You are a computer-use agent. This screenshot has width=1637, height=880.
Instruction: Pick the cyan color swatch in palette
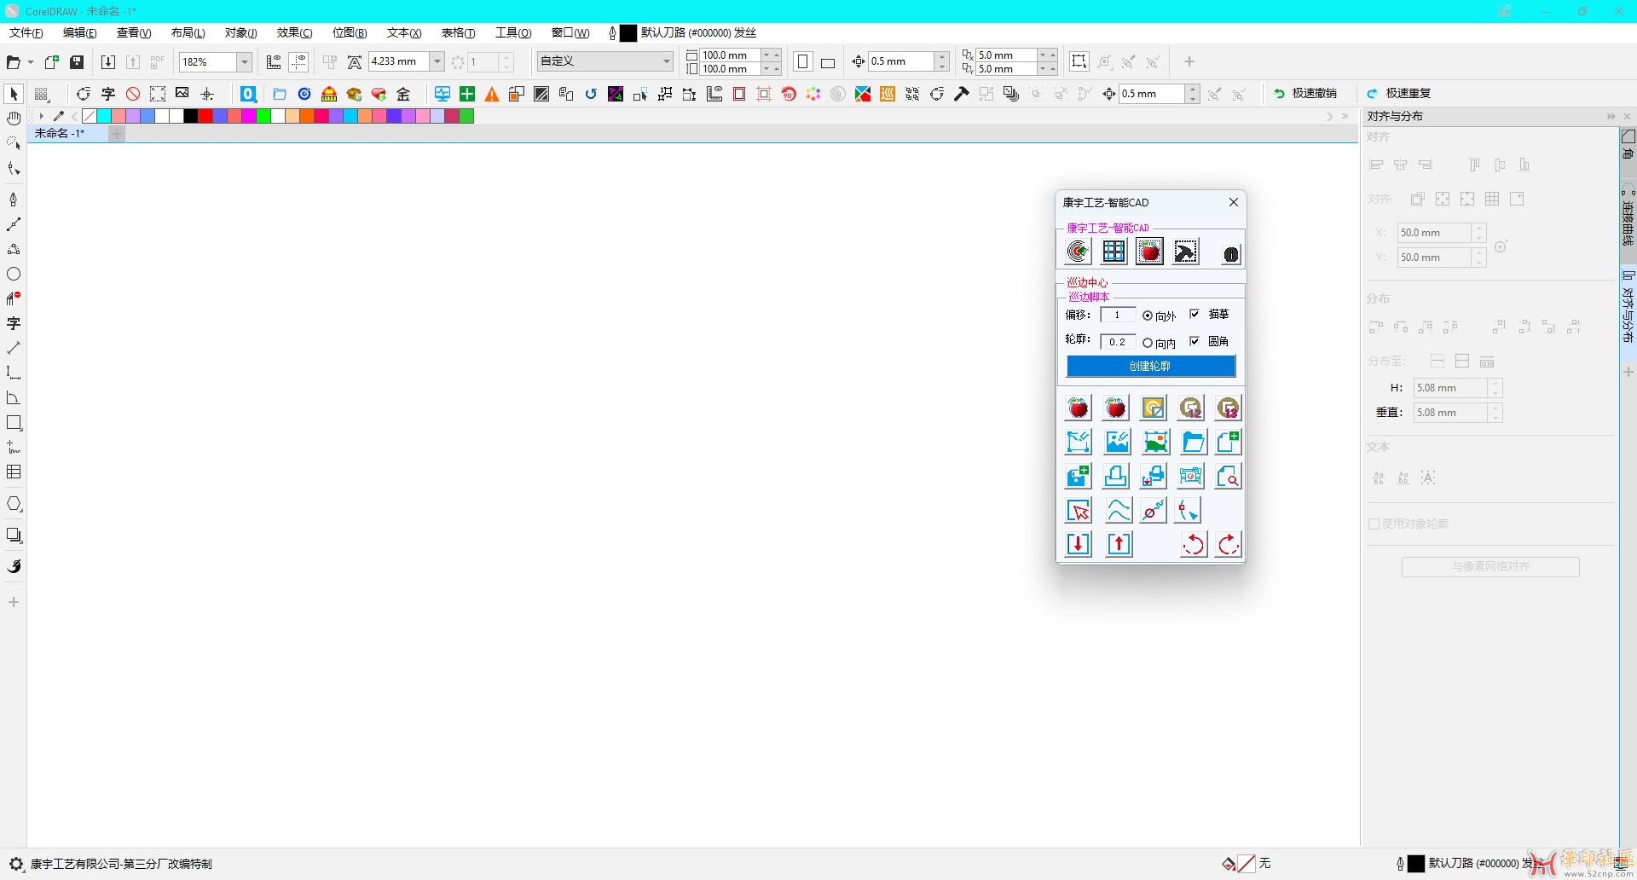(104, 116)
